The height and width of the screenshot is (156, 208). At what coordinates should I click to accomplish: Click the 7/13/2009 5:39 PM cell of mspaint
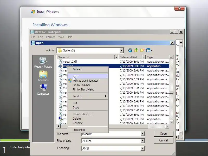click(132, 66)
